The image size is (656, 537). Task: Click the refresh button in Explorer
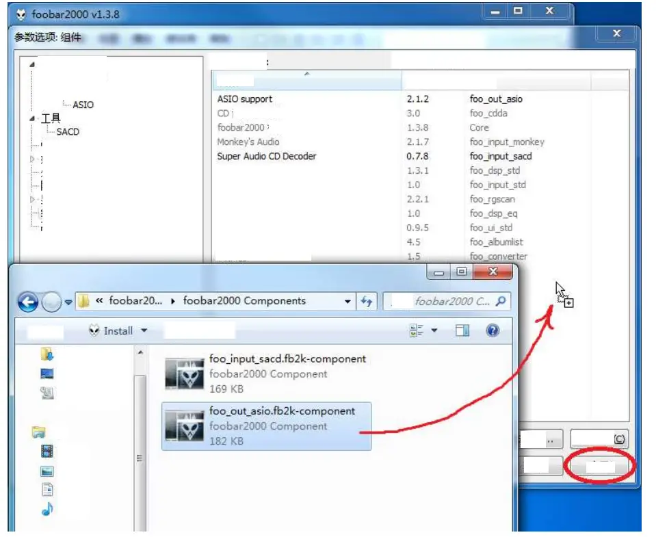click(x=367, y=302)
